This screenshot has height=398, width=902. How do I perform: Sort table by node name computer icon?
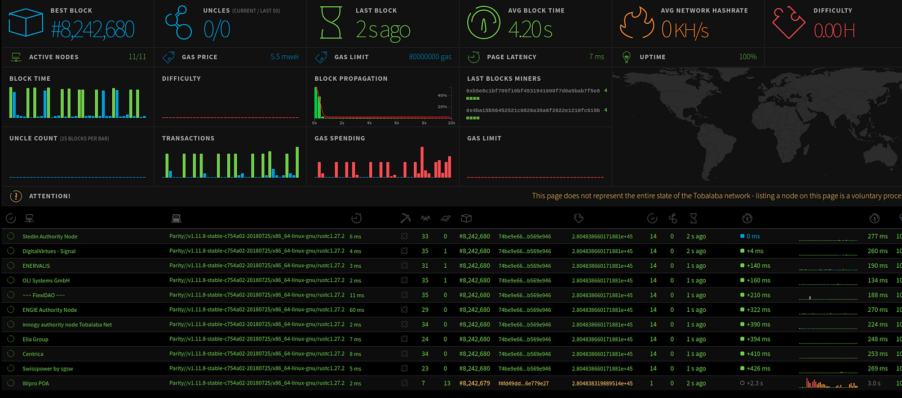point(30,218)
